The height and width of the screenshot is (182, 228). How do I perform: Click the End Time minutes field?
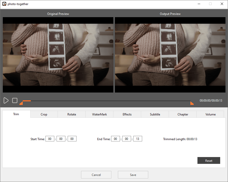[x=126, y=139]
